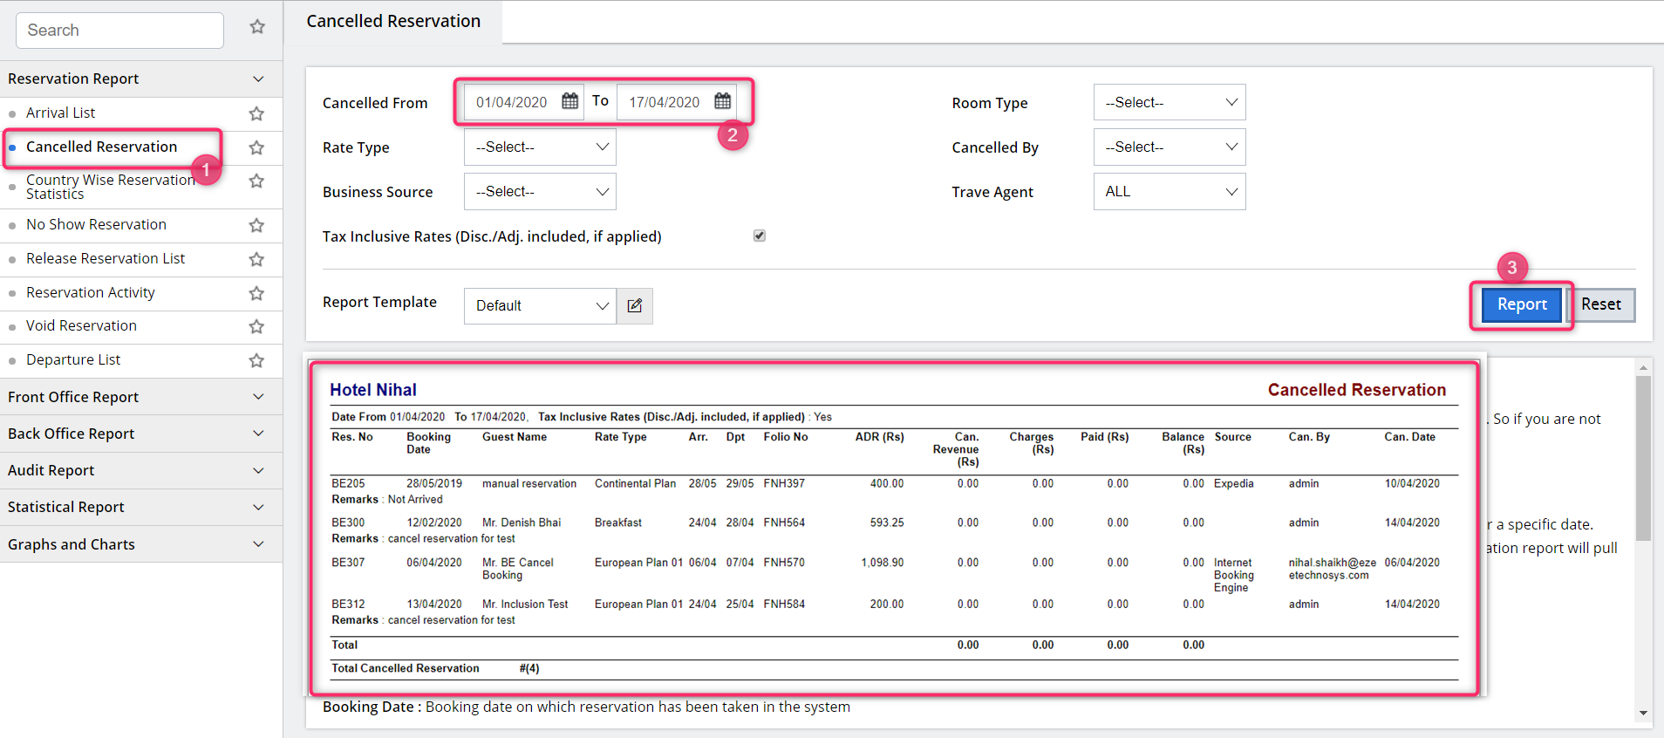The image size is (1664, 738).
Task: Click the To date field 17/04/2020
Action: [x=665, y=102]
